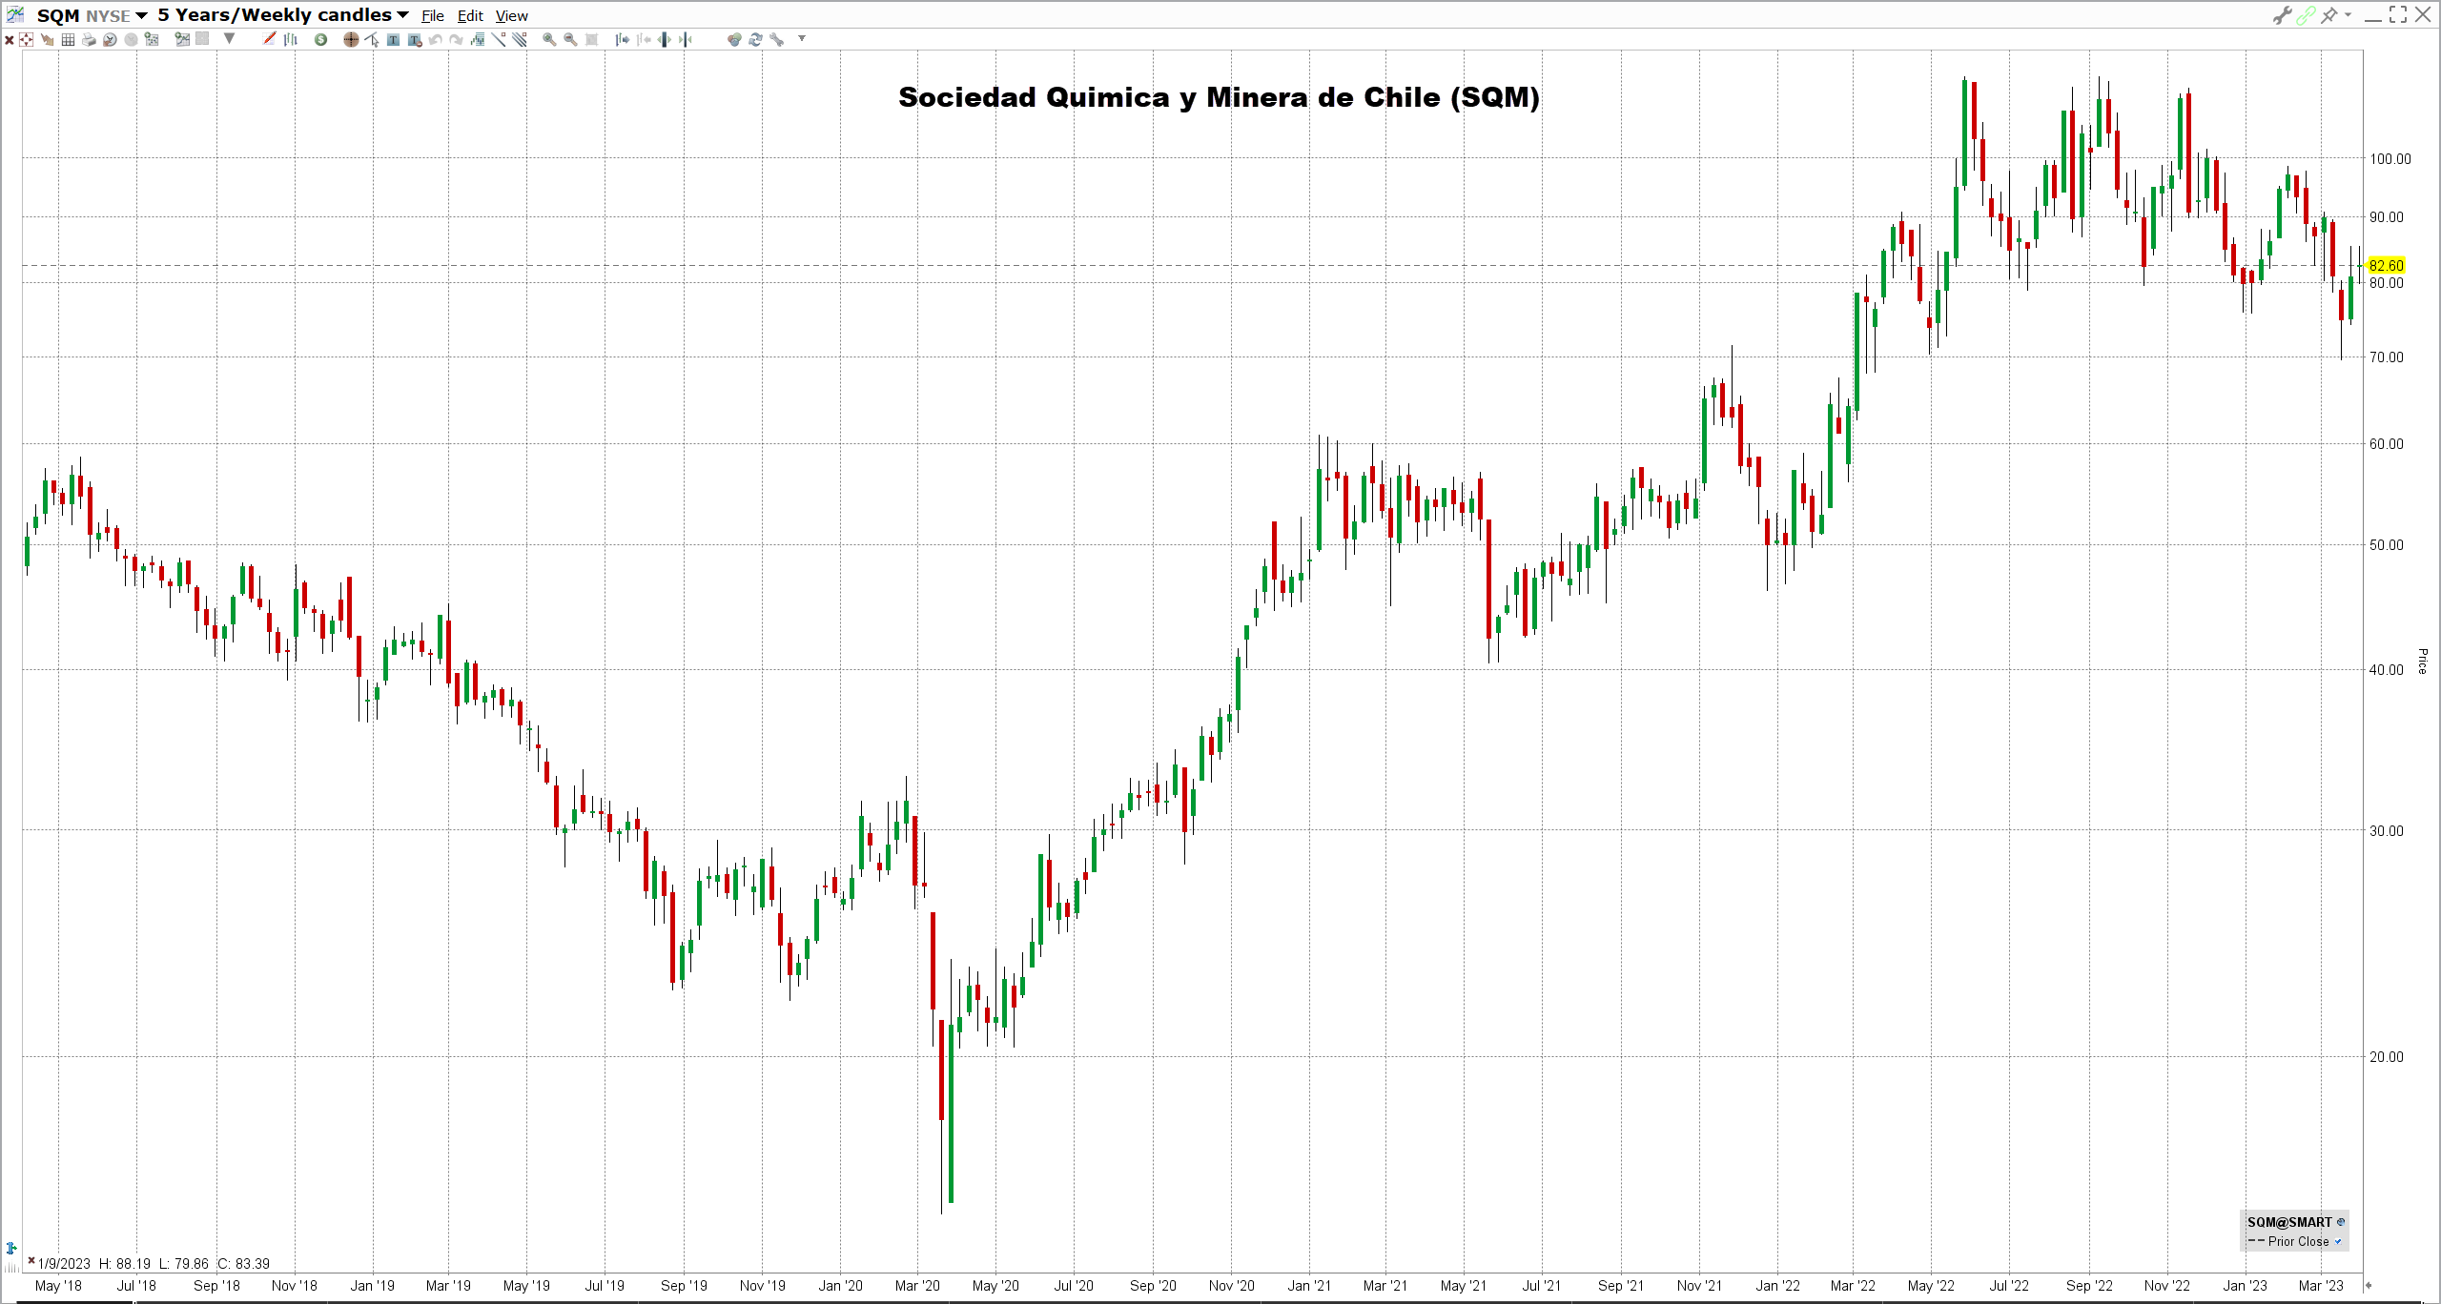
Task: Open the File menu
Action: [433, 16]
